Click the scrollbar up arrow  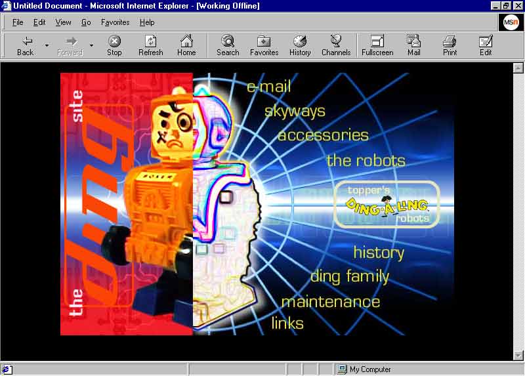518,68
